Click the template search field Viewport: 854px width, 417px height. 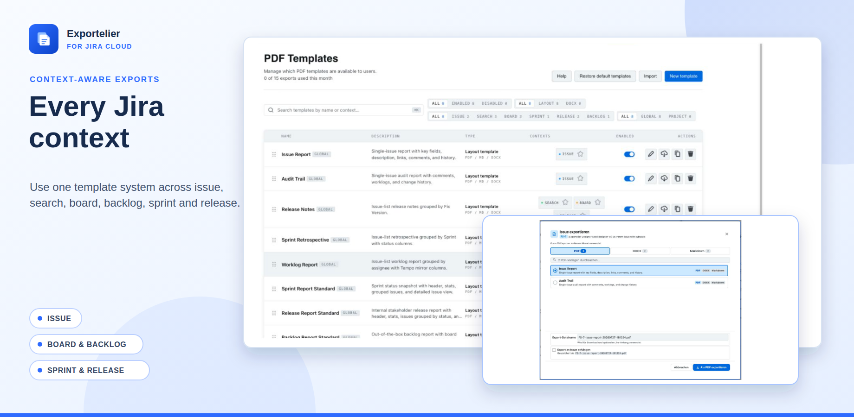coord(343,110)
